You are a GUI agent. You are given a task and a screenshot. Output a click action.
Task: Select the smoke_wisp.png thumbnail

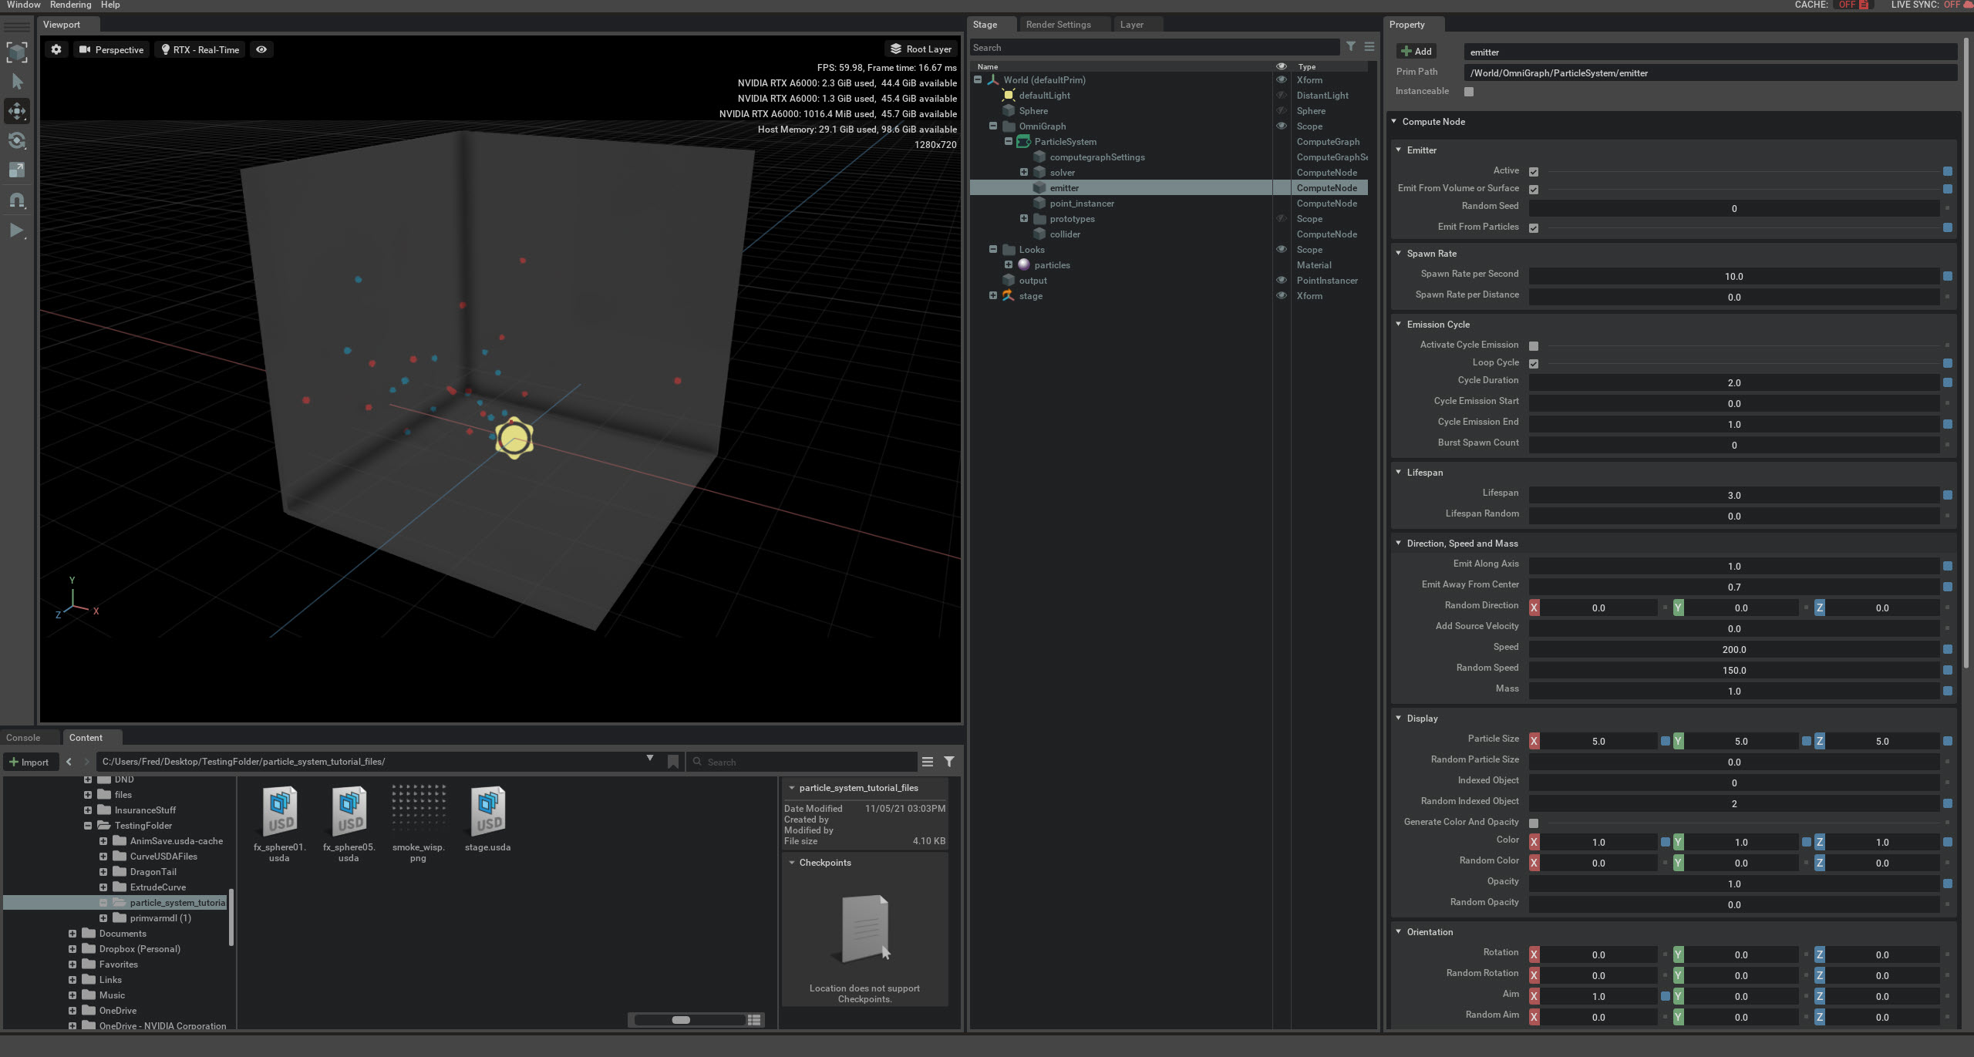[x=418, y=808]
